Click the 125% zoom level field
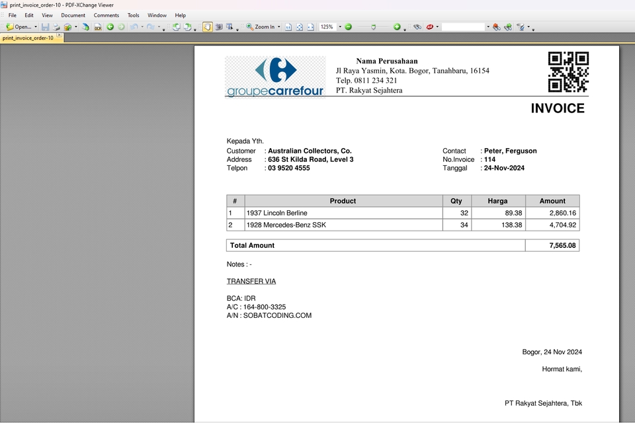Screen dimensions: 635x423 327,26
